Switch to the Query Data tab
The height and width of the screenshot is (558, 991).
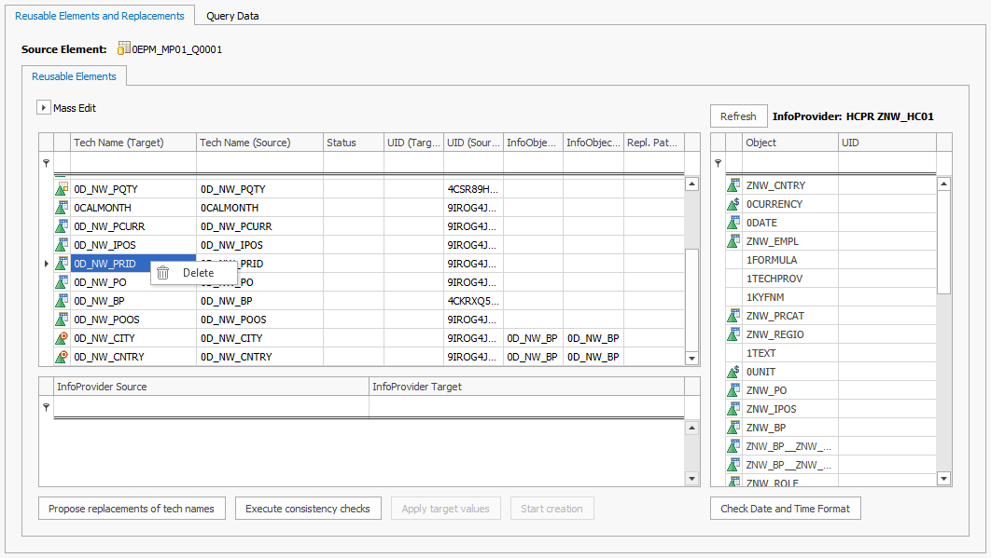pyautogui.click(x=231, y=16)
